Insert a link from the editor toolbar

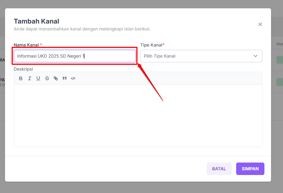[x=56, y=78]
